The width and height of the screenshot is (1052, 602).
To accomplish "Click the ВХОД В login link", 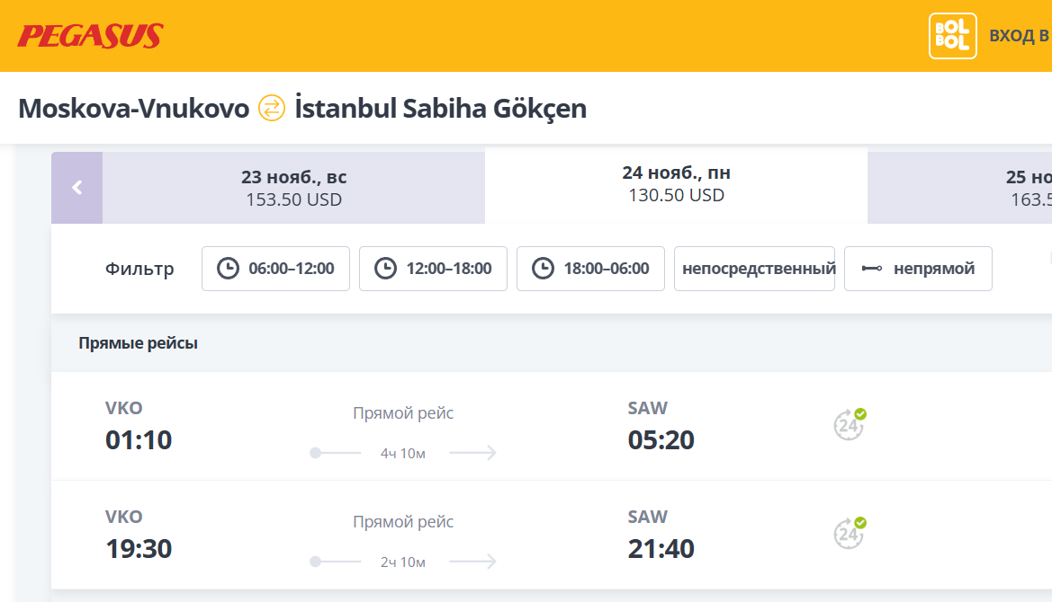I will tap(1019, 36).
